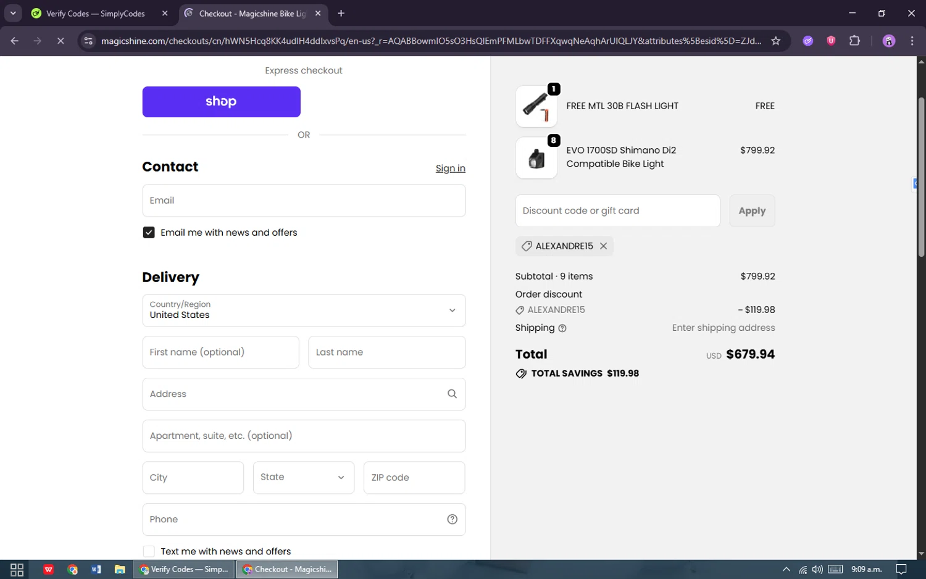Click the Shipping help question icon
This screenshot has height=579, width=926.
click(x=562, y=328)
